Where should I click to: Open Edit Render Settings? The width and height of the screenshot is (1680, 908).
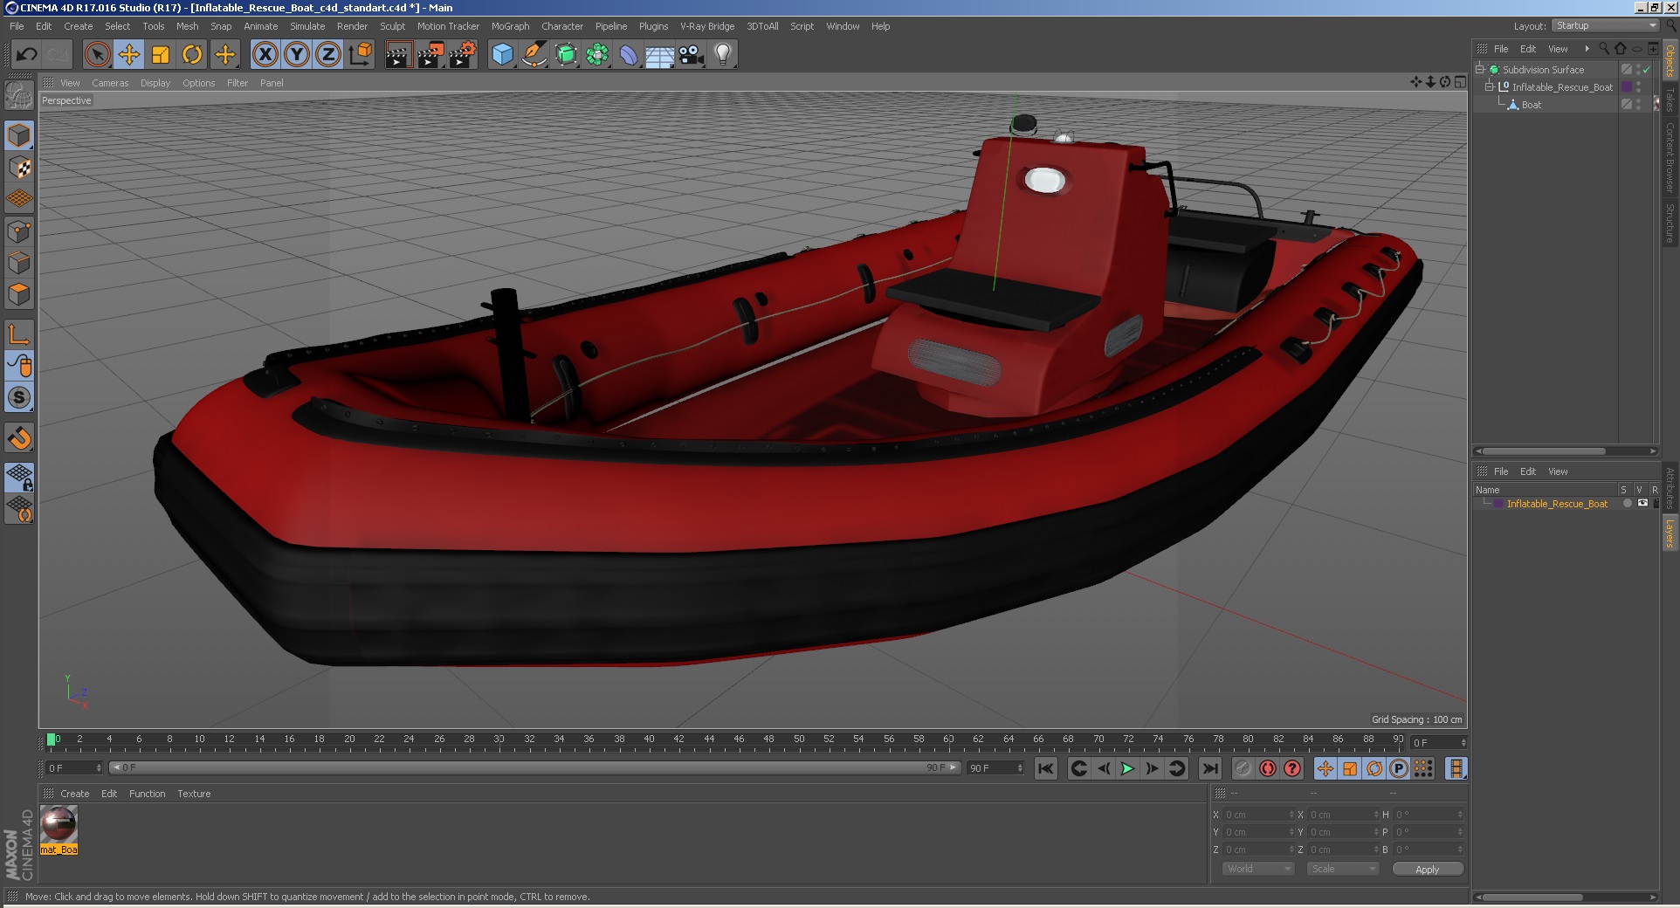point(462,55)
